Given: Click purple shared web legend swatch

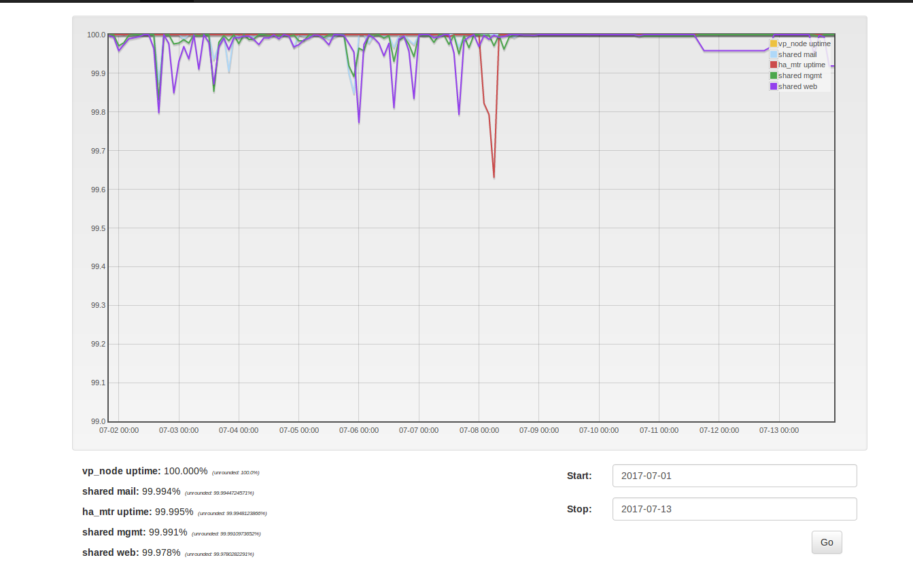Looking at the screenshot, I should [x=774, y=87].
